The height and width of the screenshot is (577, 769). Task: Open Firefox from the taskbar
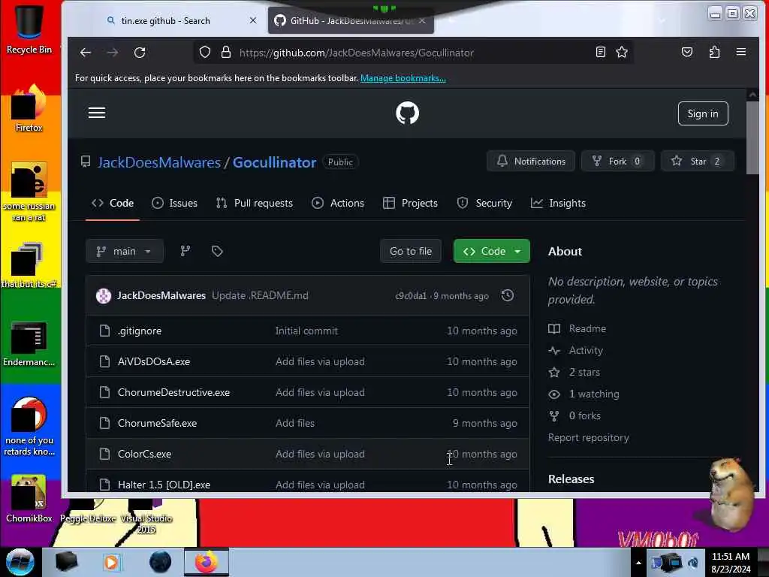pyautogui.click(x=207, y=562)
